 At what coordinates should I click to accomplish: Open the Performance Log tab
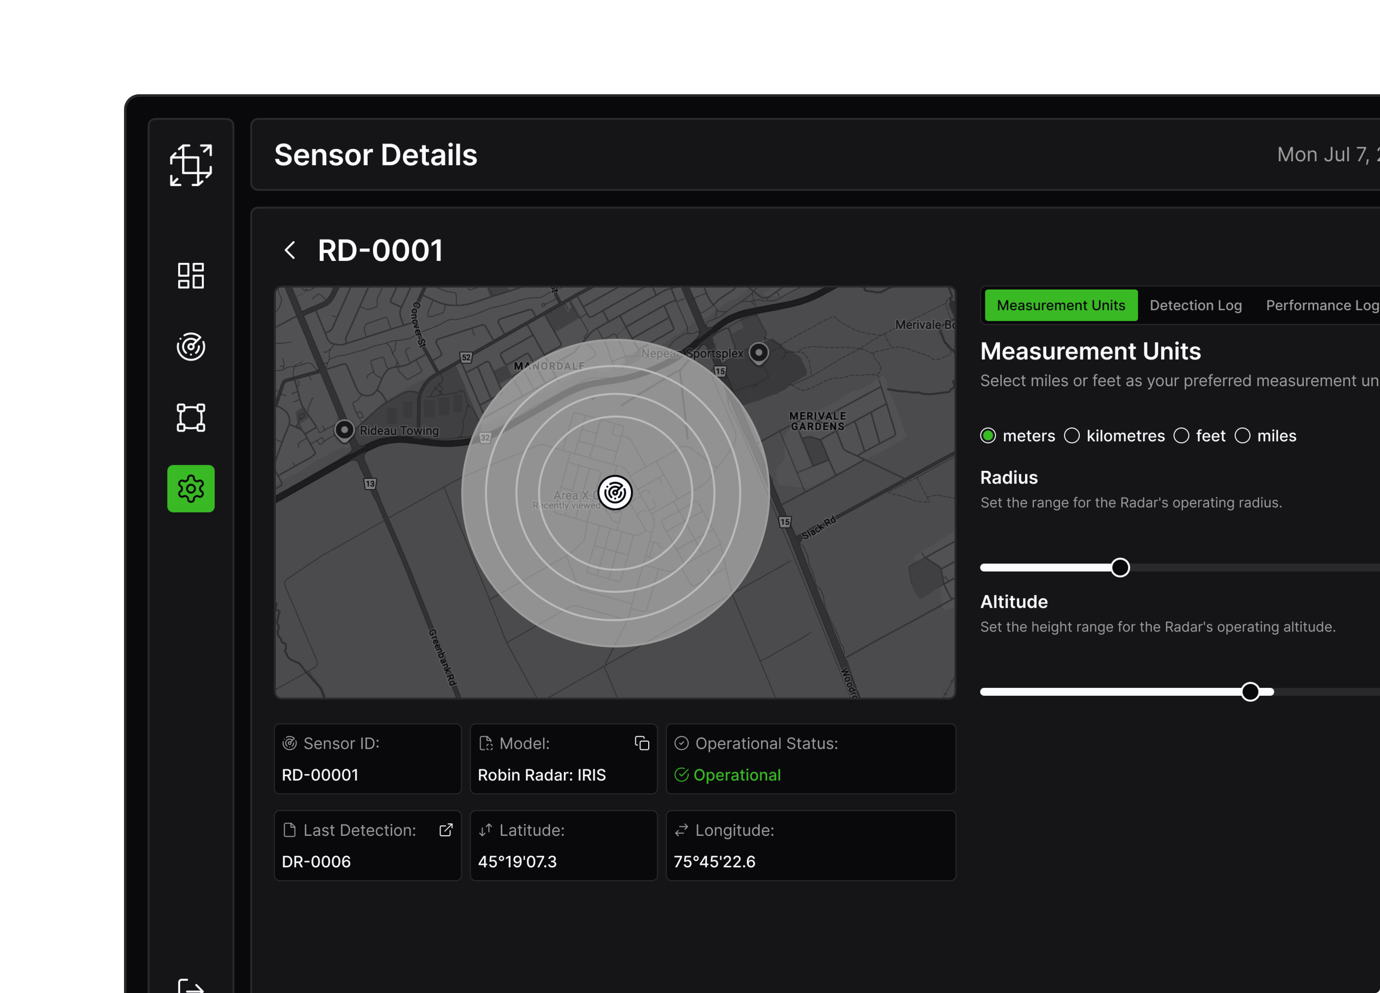tap(1322, 305)
